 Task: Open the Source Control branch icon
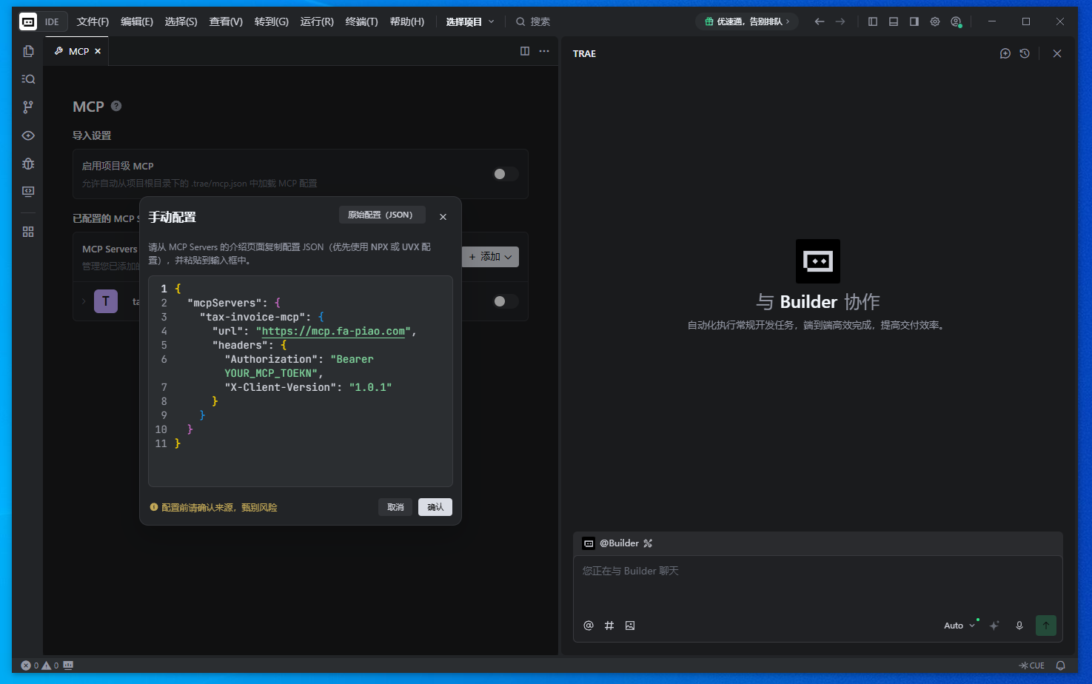click(28, 107)
